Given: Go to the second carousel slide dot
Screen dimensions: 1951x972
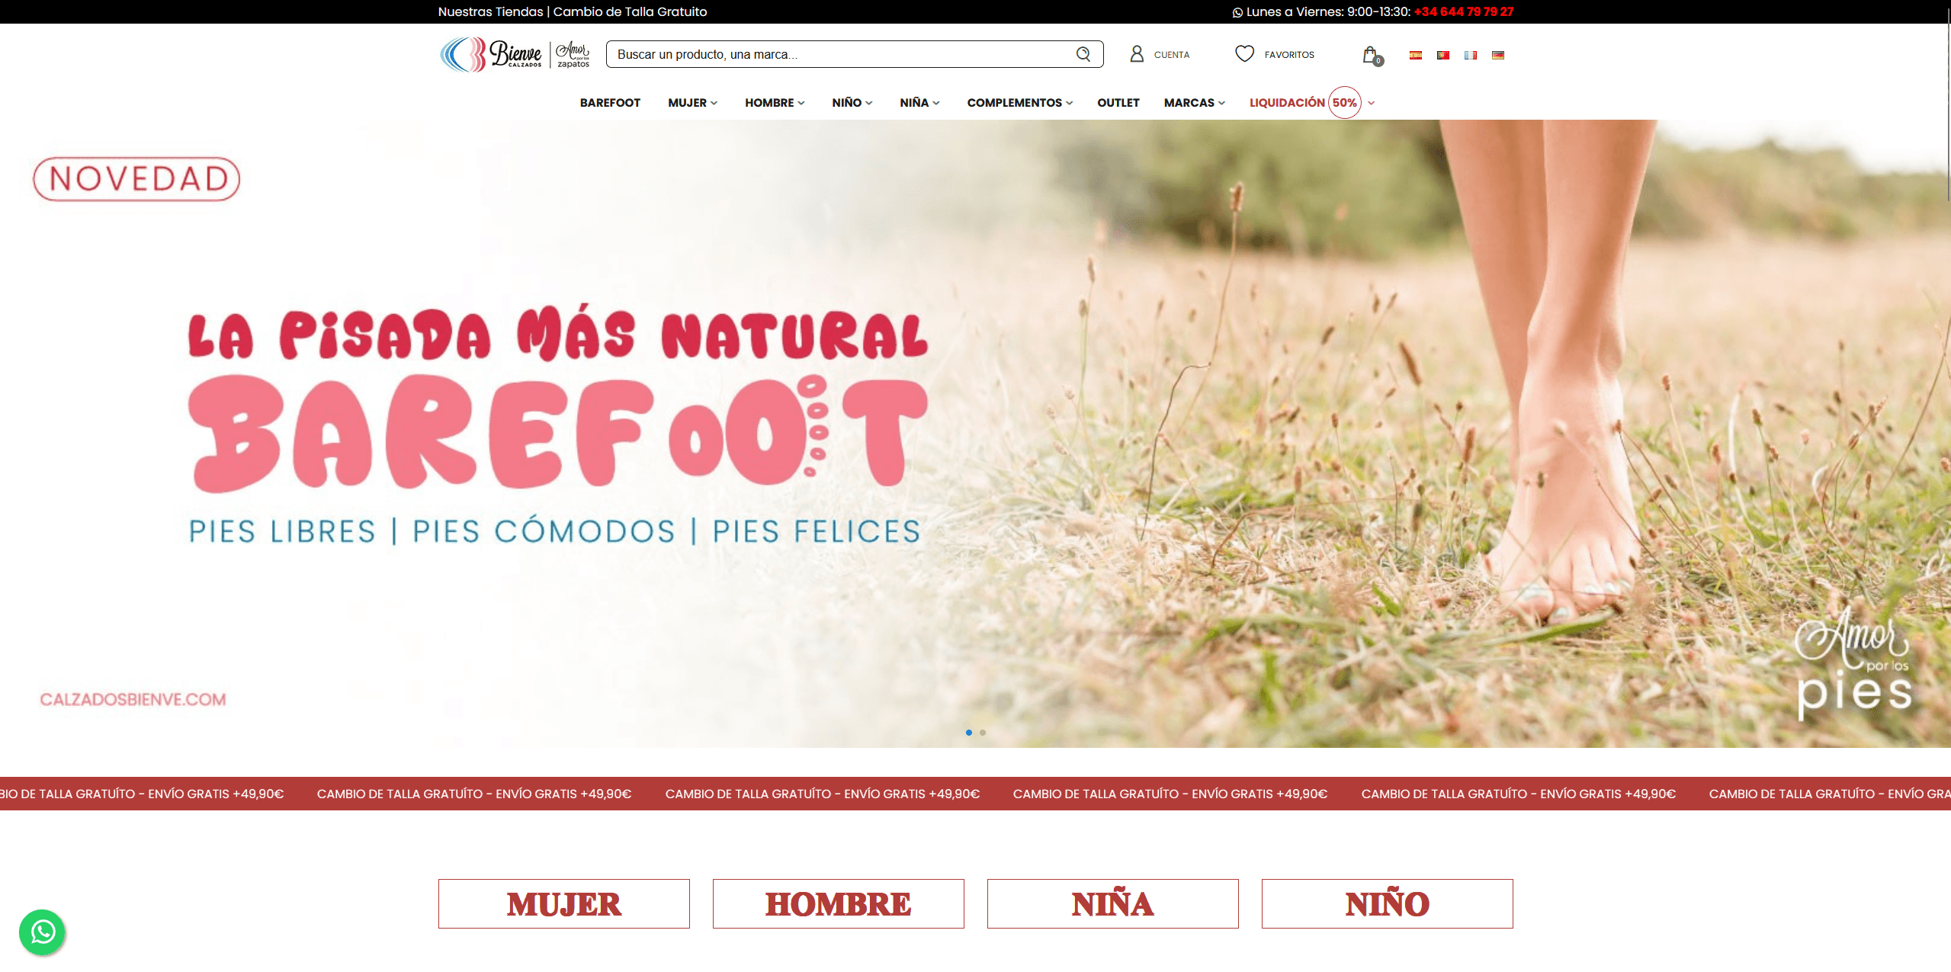Looking at the screenshot, I should [983, 733].
